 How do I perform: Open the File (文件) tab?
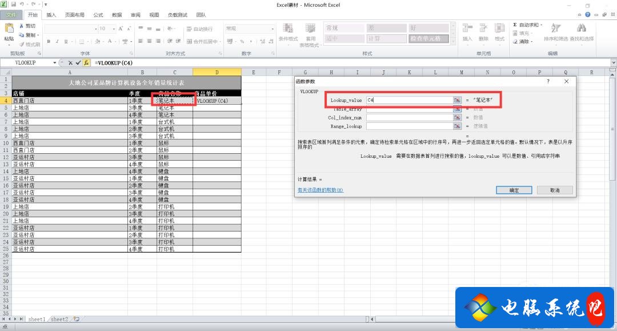click(11, 15)
